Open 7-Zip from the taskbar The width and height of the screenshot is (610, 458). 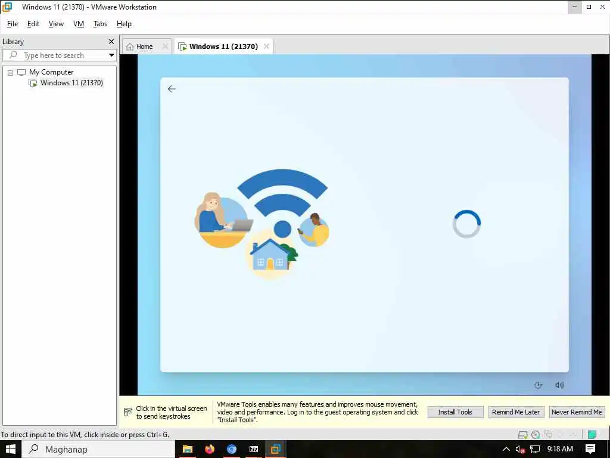254,450
